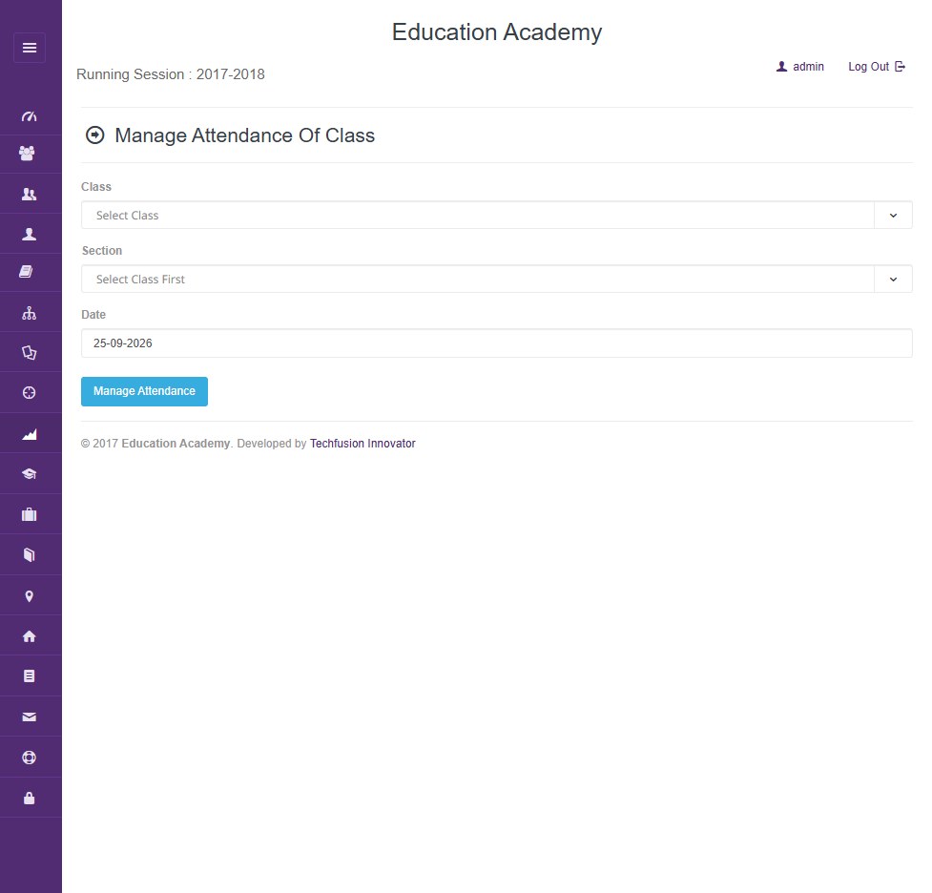Open the graduation cap sidebar icon
932x893 pixels.
(x=30, y=474)
